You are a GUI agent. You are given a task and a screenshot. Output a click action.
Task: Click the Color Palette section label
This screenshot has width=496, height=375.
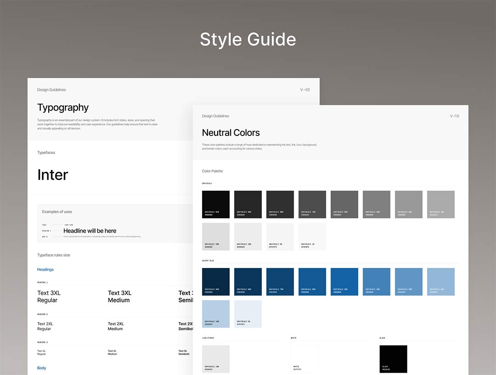212,171
